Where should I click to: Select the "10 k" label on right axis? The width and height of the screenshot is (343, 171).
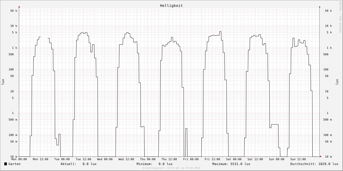(x=328, y=26)
